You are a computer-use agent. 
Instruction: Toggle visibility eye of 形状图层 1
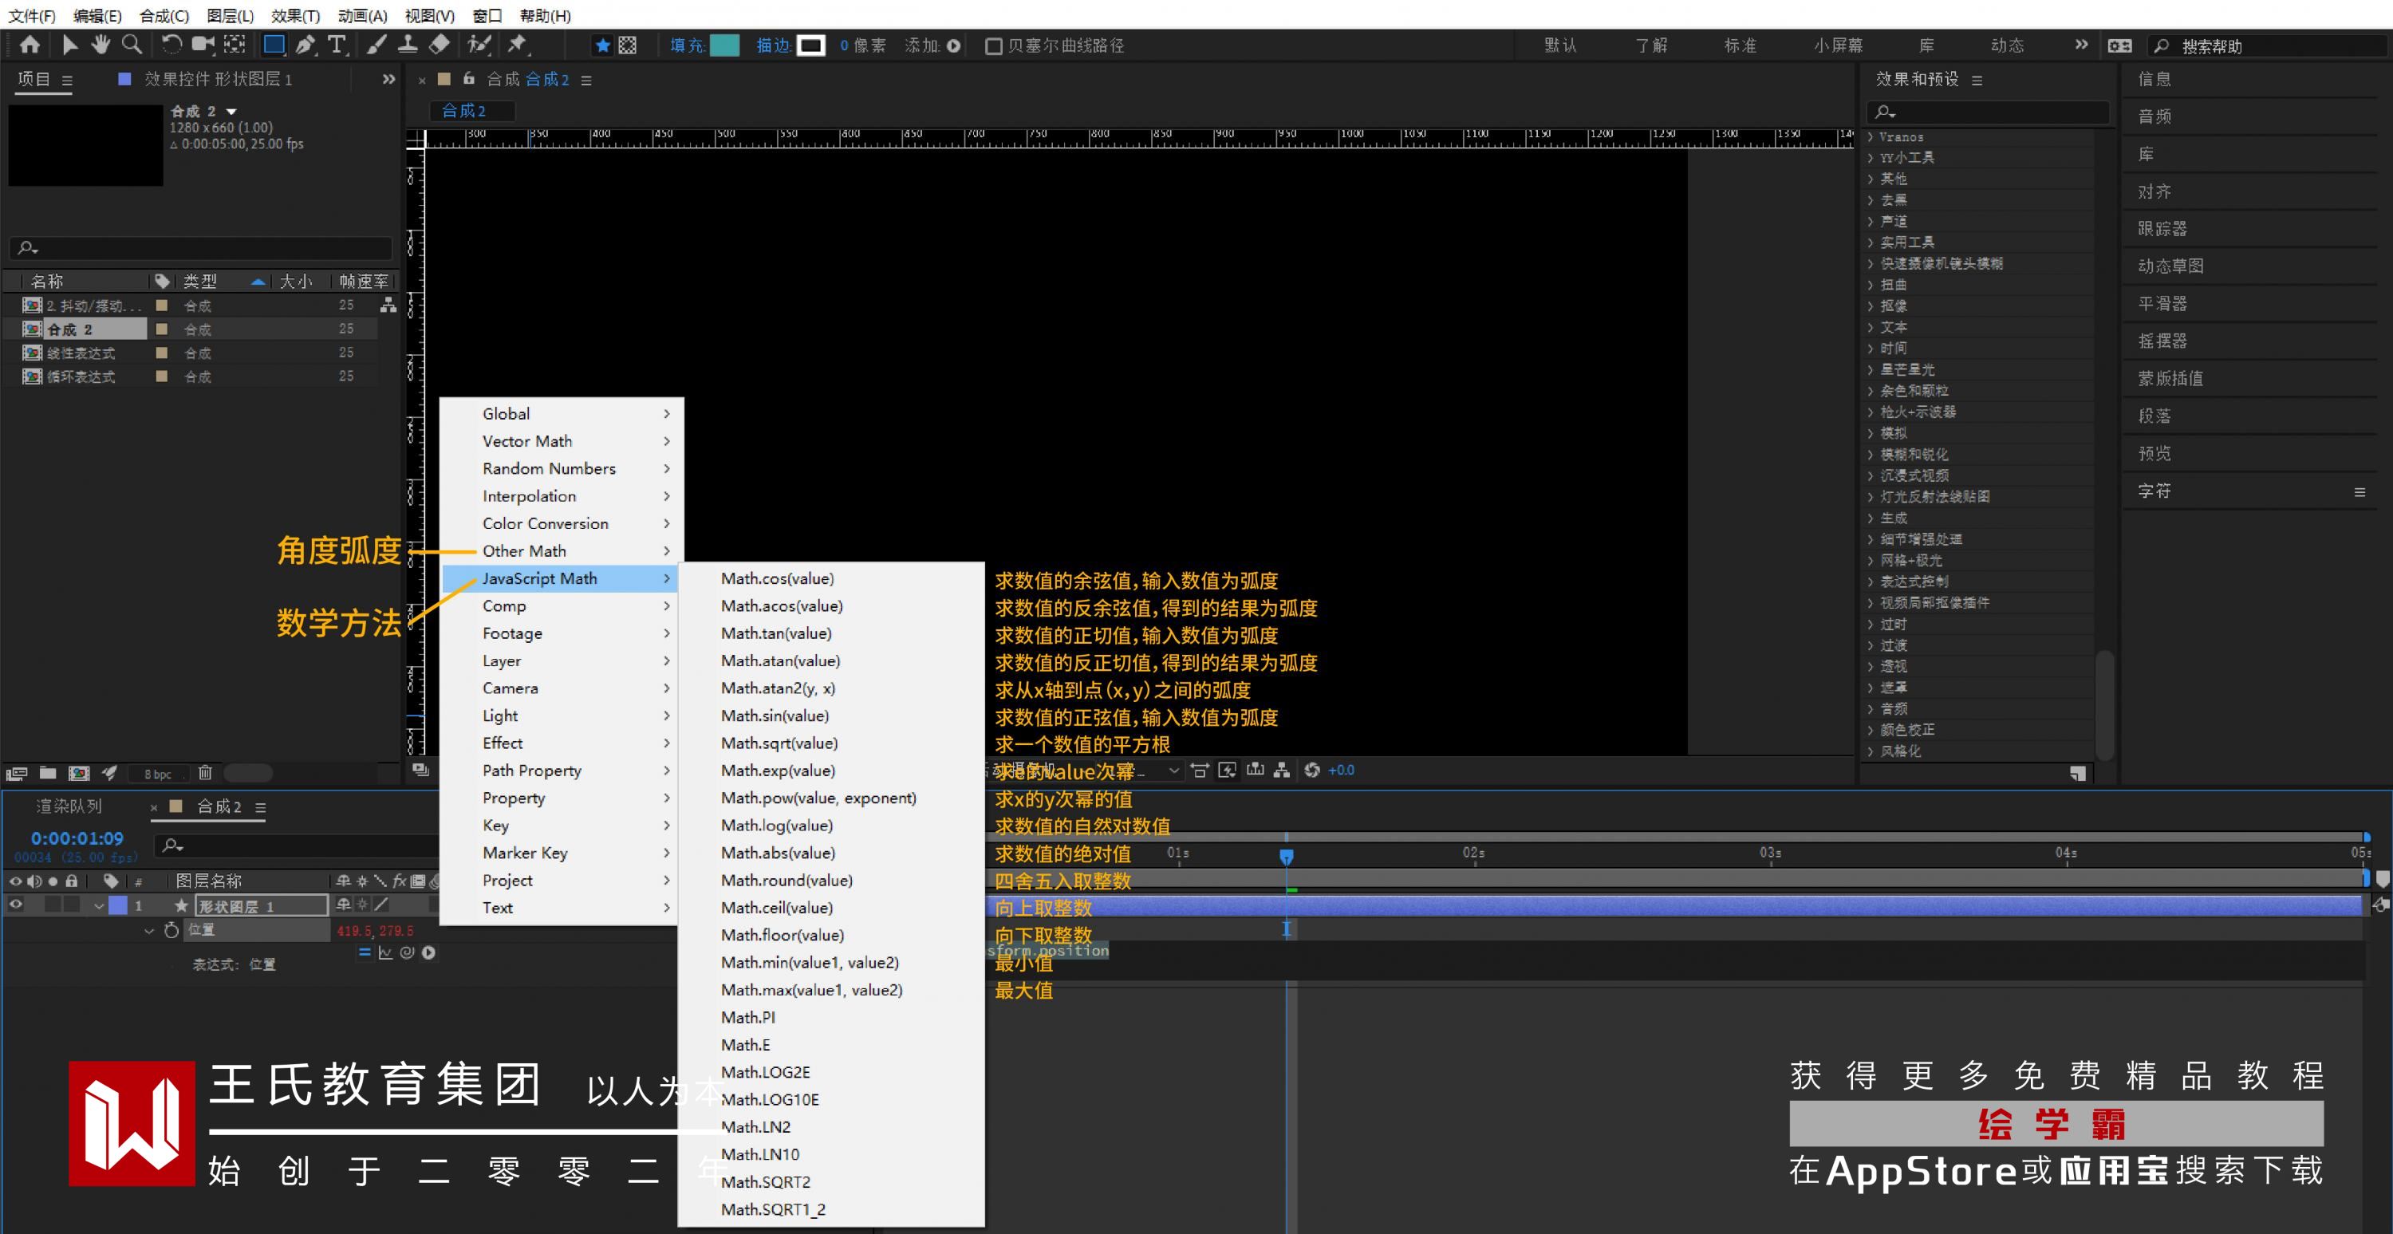point(16,905)
